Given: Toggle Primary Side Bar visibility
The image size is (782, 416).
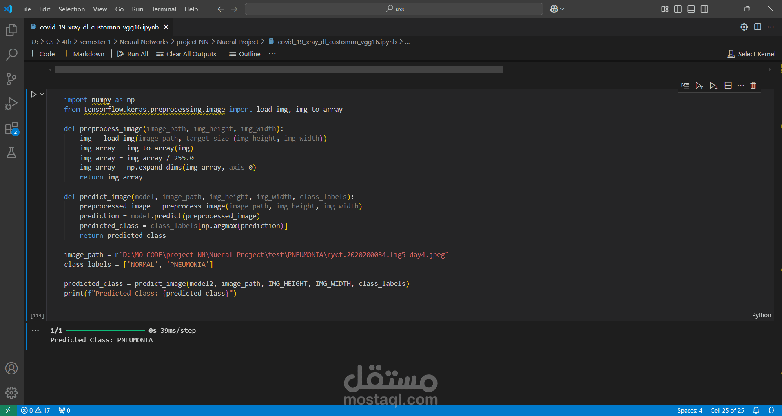Looking at the screenshot, I should point(678,9).
